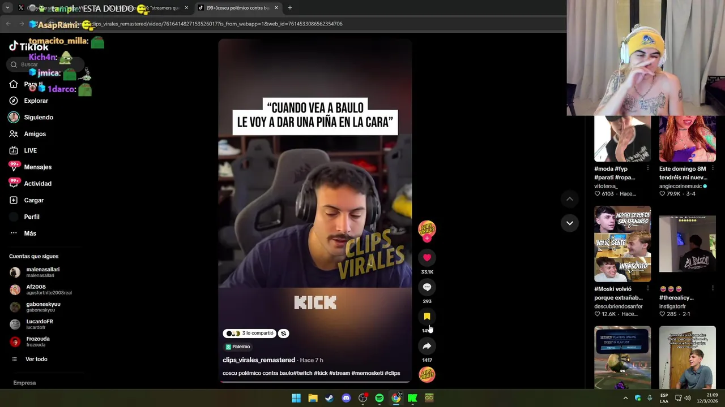Like the video with the heart icon
Image resolution: width=725 pixels, height=407 pixels.
point(427,258)
